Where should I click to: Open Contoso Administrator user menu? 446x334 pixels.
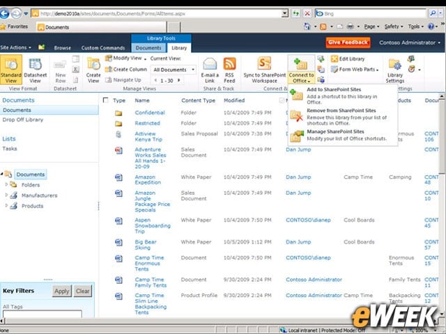[x=410, y=42]
